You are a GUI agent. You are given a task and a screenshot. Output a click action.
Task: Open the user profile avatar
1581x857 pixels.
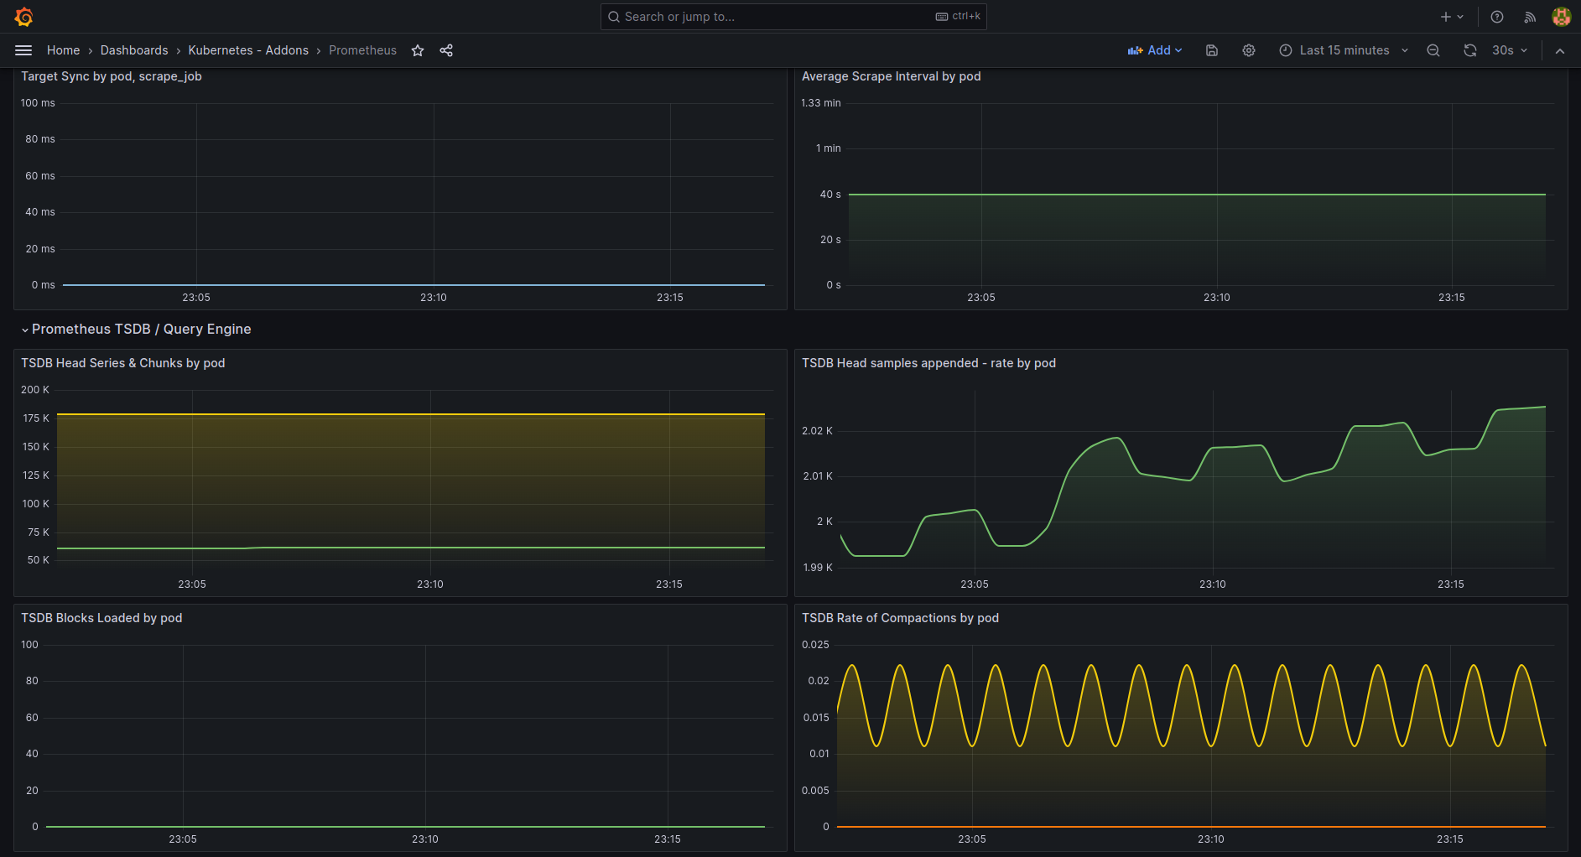pyautogui.click(x=1561, y=17)
